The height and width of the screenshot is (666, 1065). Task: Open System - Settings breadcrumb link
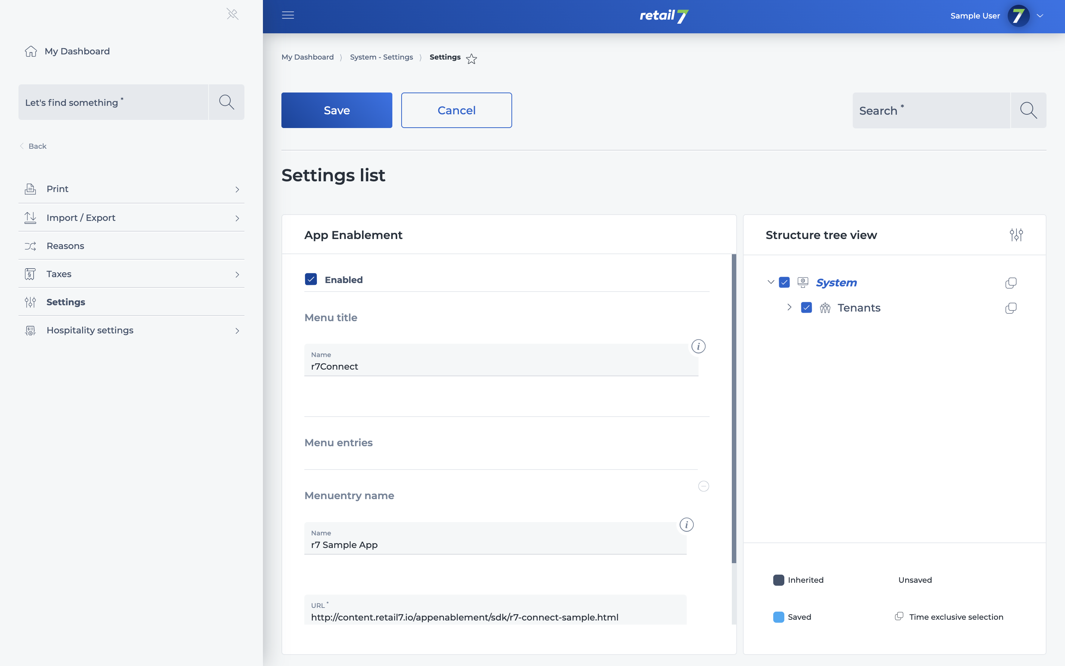coord(381,57)
